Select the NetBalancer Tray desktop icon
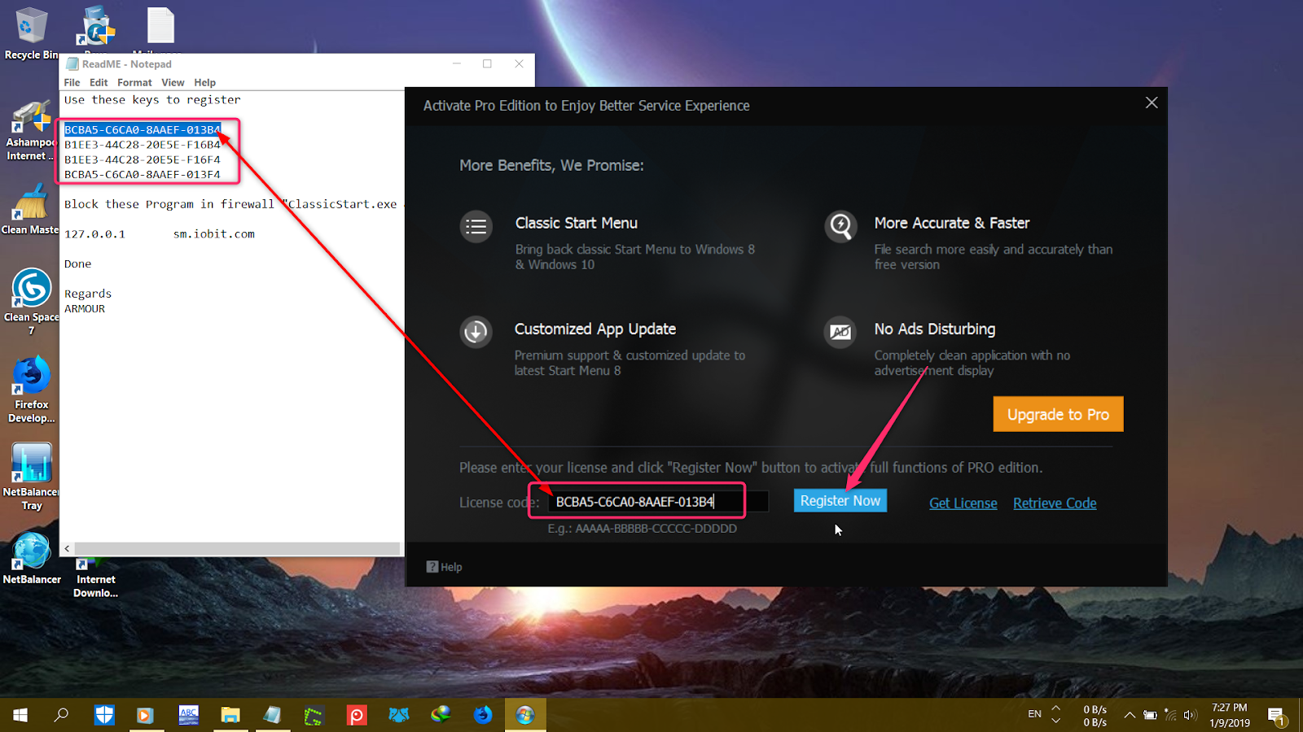1303x732 pixels. click(x=31, y=477)
